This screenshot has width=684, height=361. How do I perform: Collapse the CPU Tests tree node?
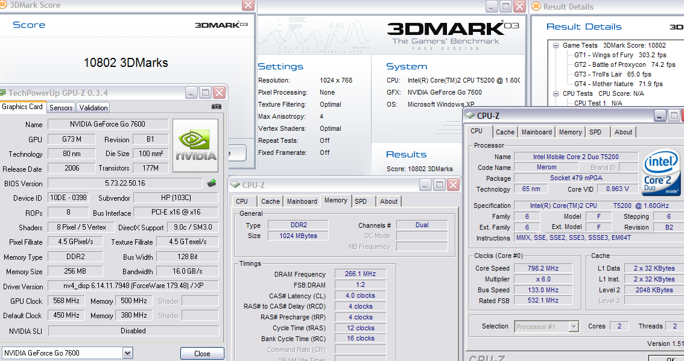[x=556, y=93]
